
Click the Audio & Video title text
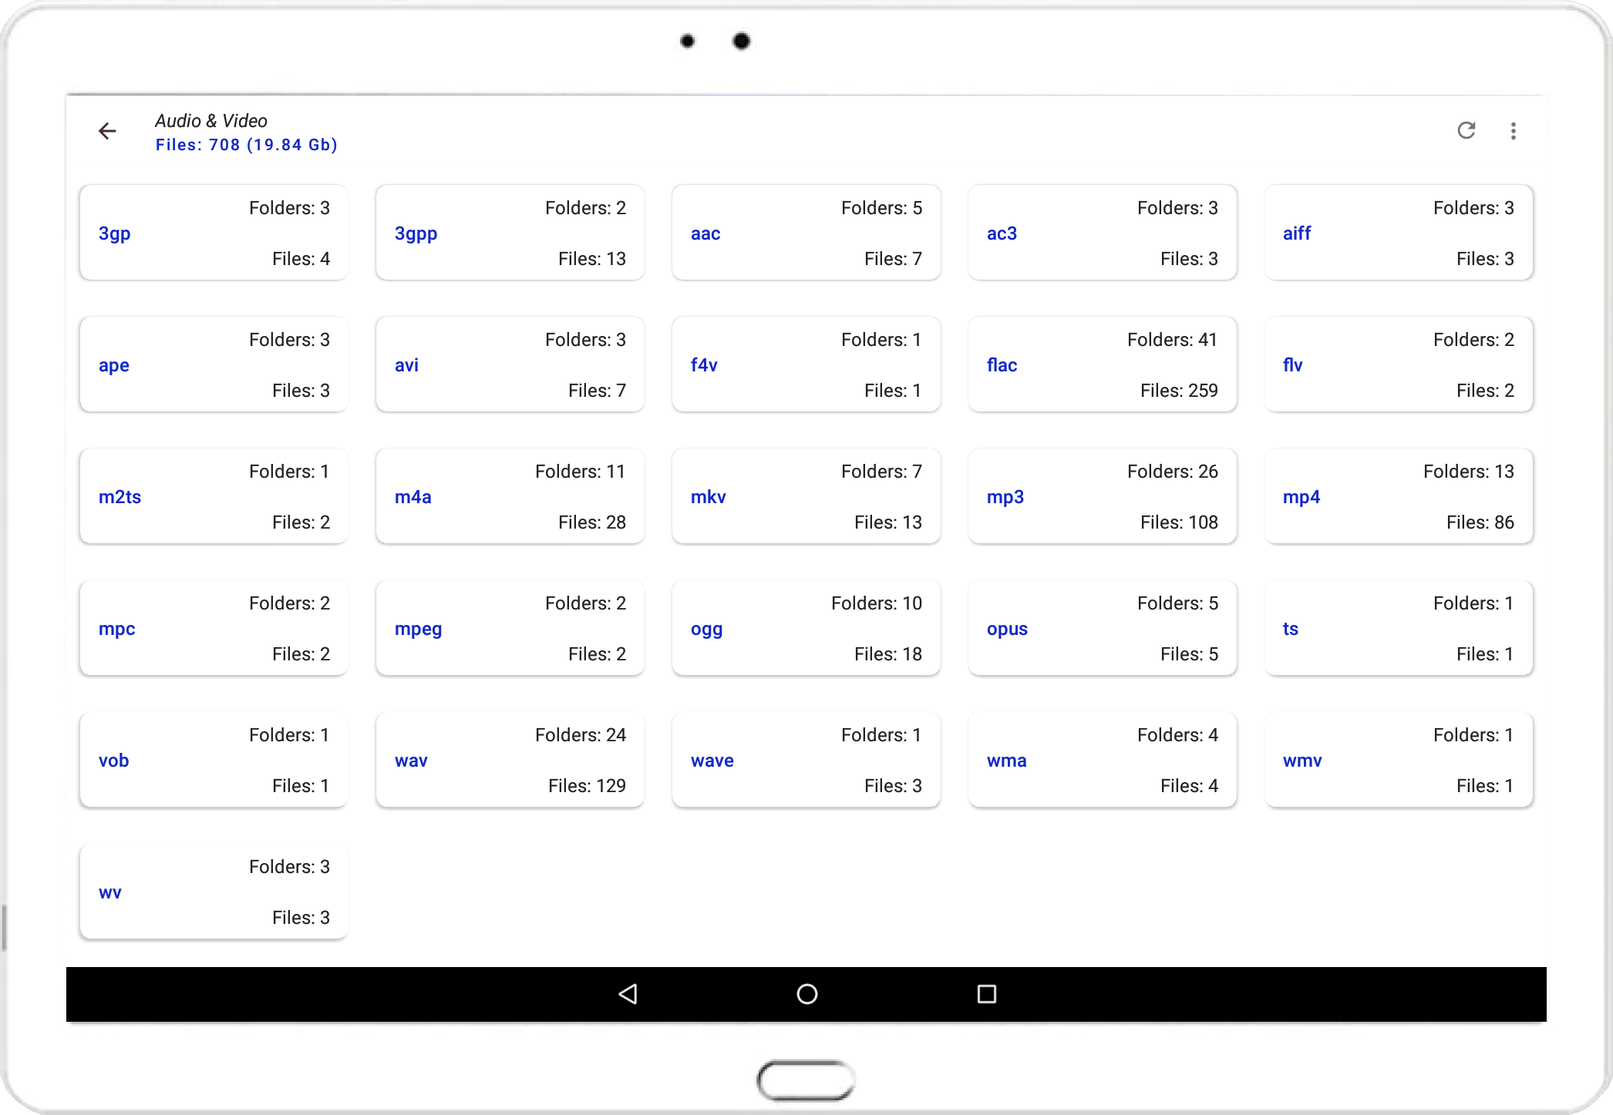click(211, 121)
